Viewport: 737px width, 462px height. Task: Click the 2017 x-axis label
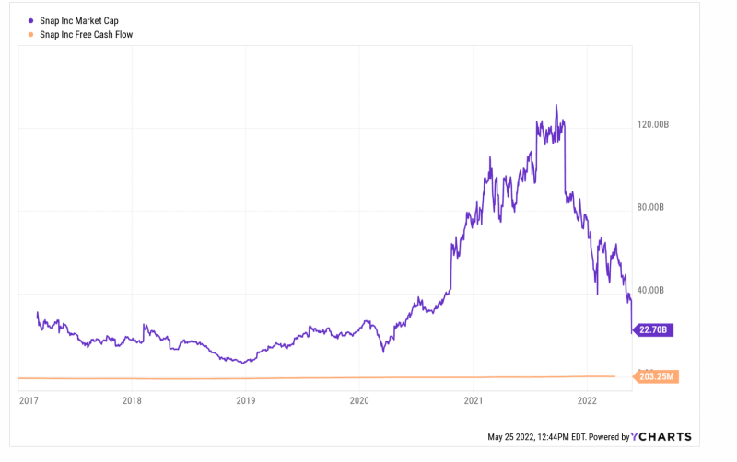pos(29,400)
